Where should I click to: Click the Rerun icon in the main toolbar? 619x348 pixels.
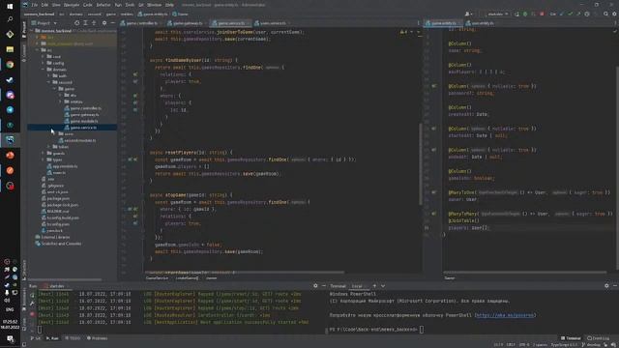click(x=516, y=14)
